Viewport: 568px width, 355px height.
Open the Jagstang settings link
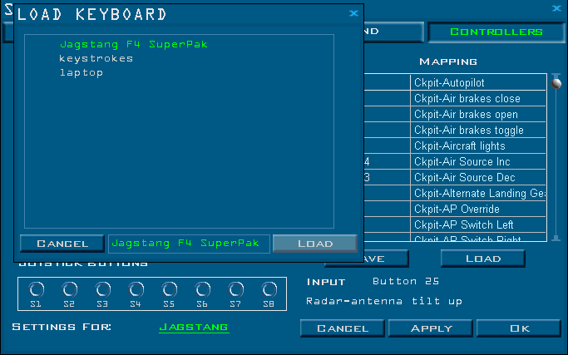click(x=193, y=328)
